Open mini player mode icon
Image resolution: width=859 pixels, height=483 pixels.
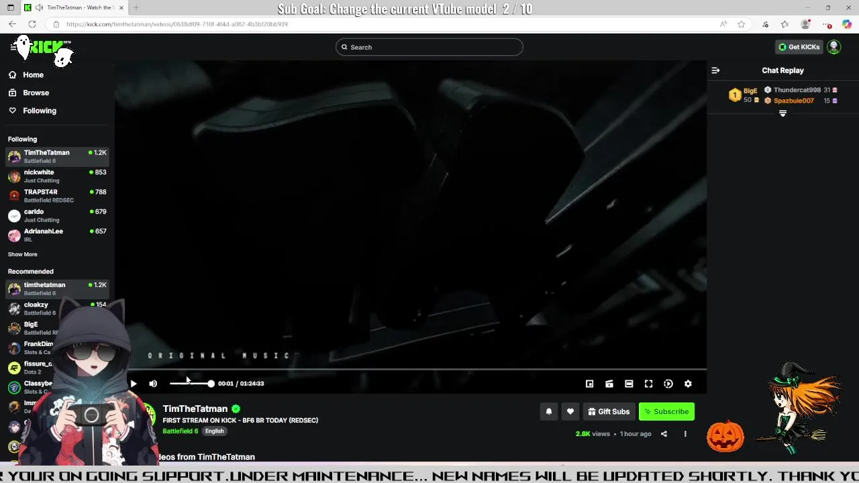click(x=589, y=384)
